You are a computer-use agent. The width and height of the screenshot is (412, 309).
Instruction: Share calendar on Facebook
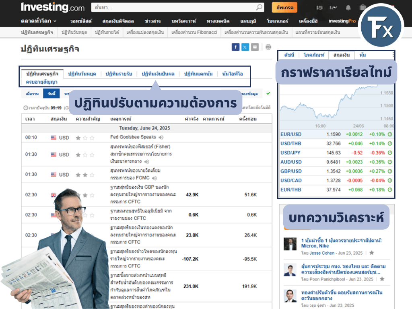tap(235, 47)
